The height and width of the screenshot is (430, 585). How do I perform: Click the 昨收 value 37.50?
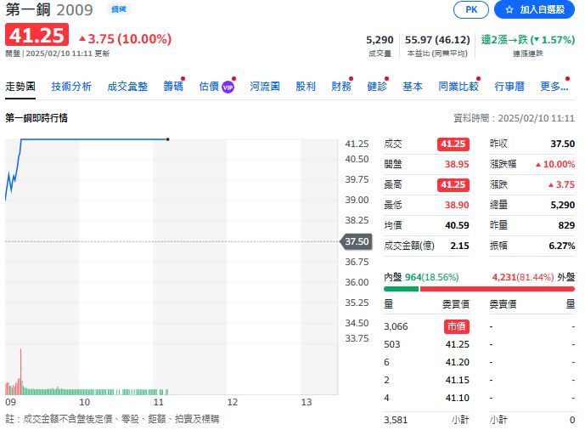(x=563, y=144)
